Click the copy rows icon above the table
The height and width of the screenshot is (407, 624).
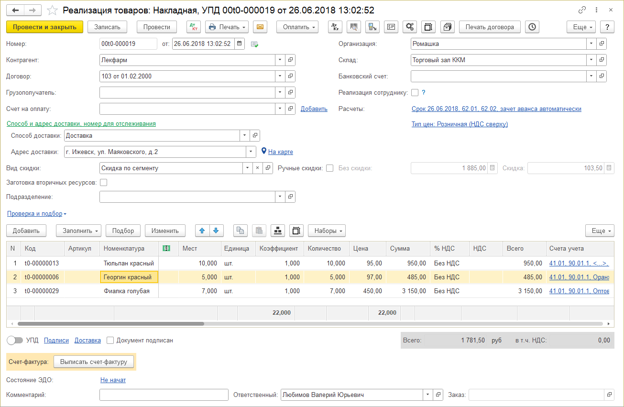click(241, 231)
